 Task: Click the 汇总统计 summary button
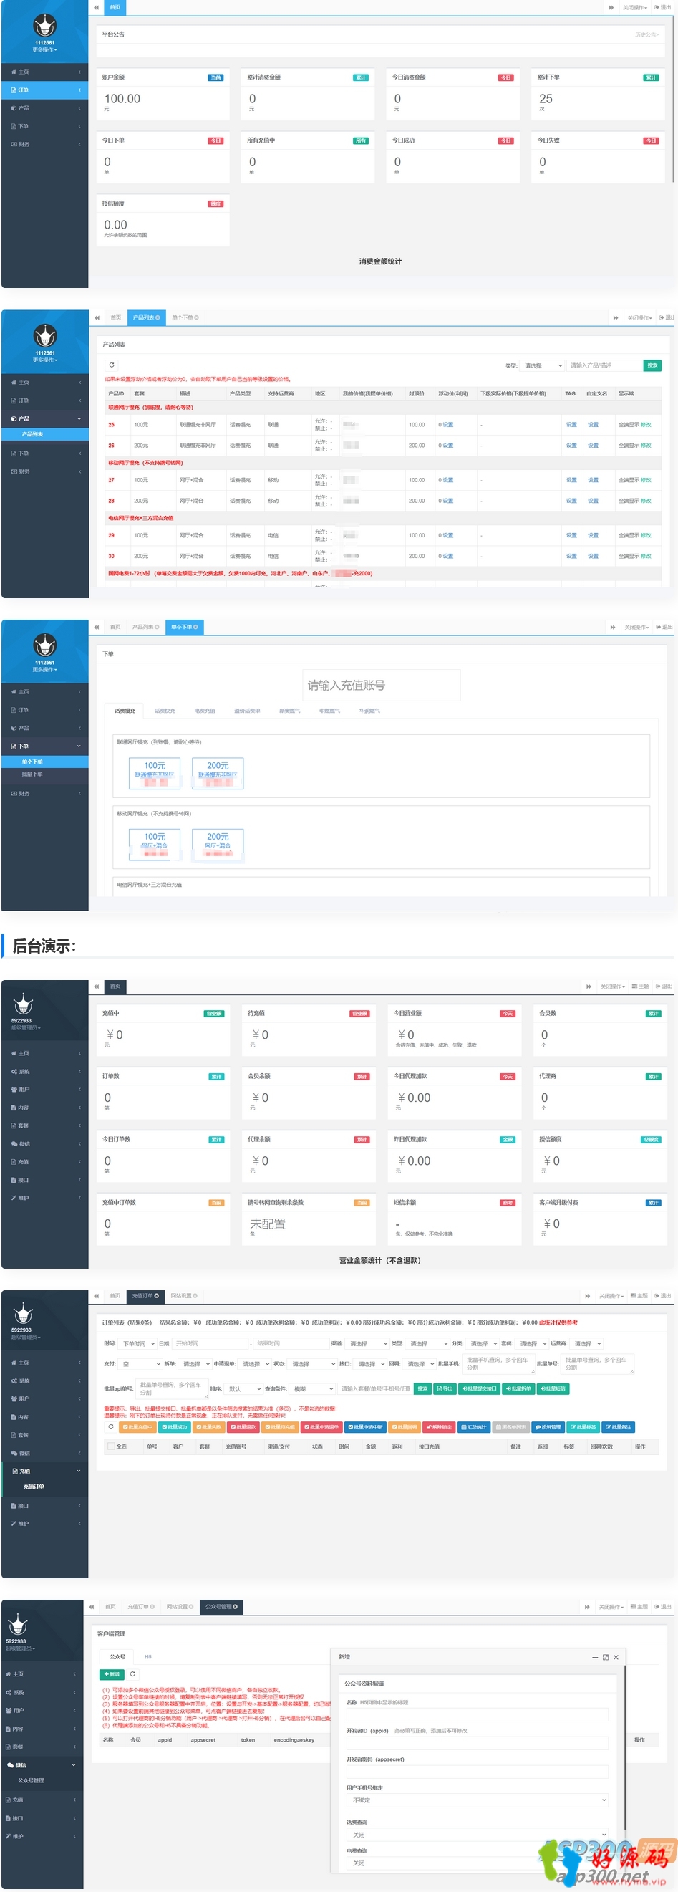(473, 1427)
